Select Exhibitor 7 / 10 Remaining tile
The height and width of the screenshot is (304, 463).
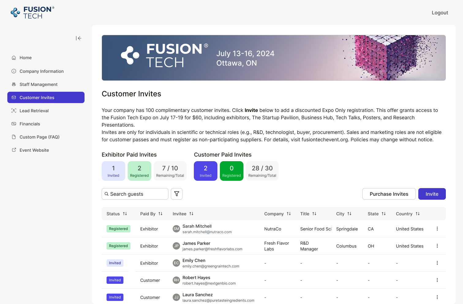pyautogui.click(x=170, y=171)
